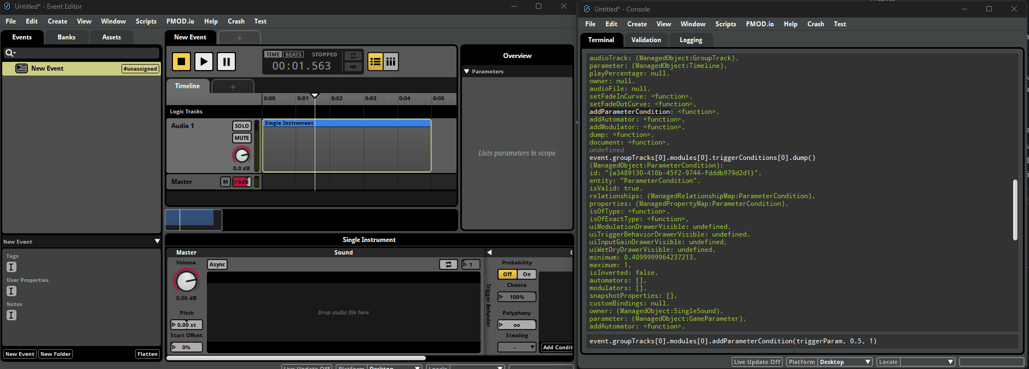1029x369 pixels.
Task: Click the Tags text edit icon
Action: [x=11, y=267]
